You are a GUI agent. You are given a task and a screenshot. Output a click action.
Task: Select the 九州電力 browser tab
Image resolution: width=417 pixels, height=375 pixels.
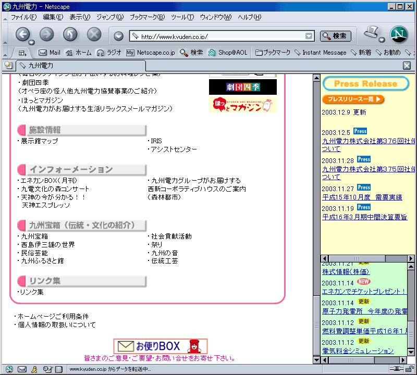[81, 66]
